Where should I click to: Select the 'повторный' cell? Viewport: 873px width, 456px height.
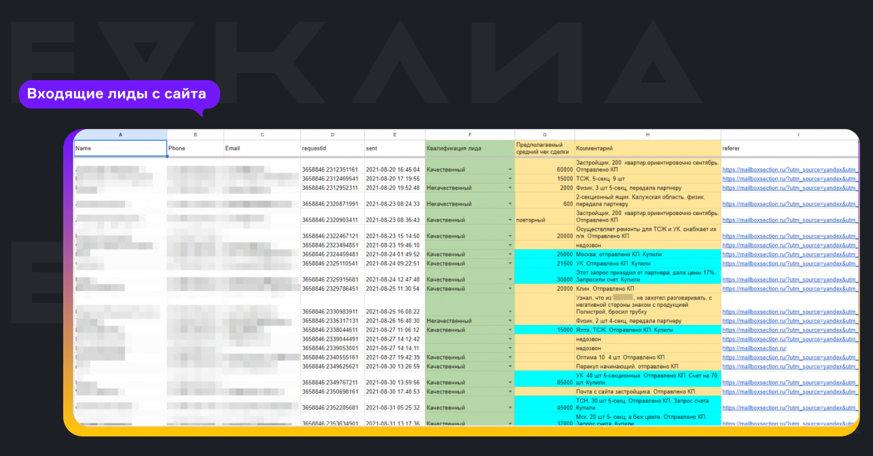coord(545,216)
